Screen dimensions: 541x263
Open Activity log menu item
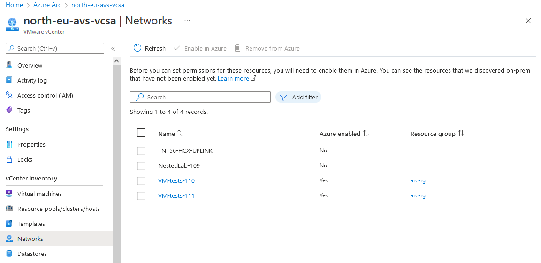tap(32, 80)
